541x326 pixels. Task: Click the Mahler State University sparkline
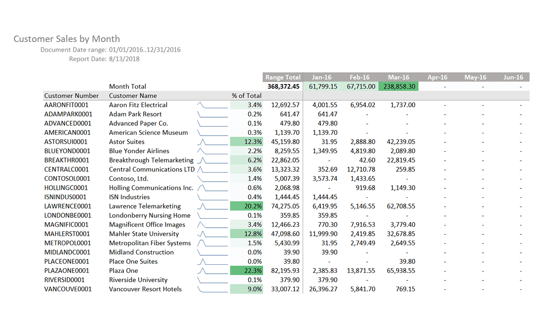pos(212,233)
